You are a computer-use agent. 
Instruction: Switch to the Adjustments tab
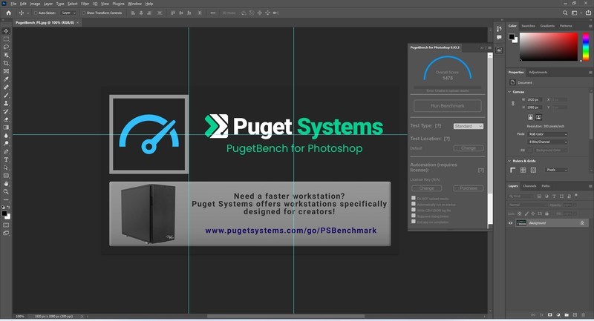(538, 72)
